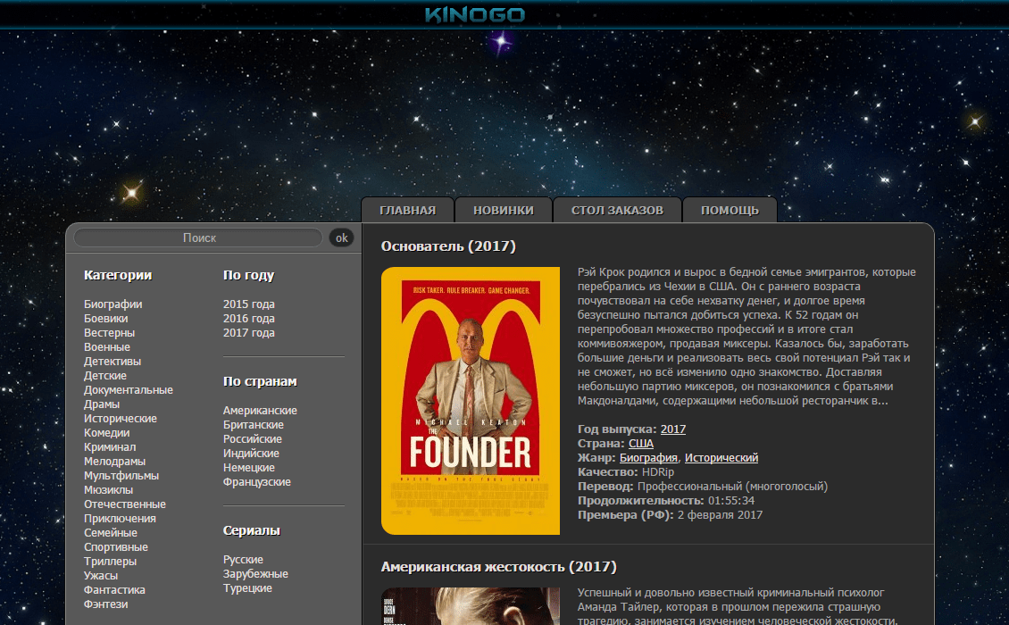Open the Криминал category
The height and width of the screenshot is (625, 1009).
110,446
